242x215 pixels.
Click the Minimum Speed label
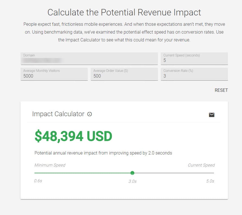pos(50,165)
